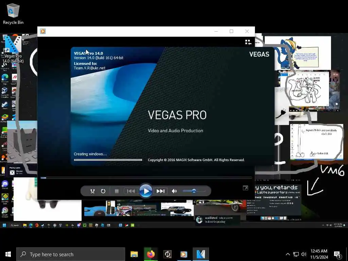
Task: Select the Vegas Pro 14.0 desktop shortcut
Action: pos(13,49)
